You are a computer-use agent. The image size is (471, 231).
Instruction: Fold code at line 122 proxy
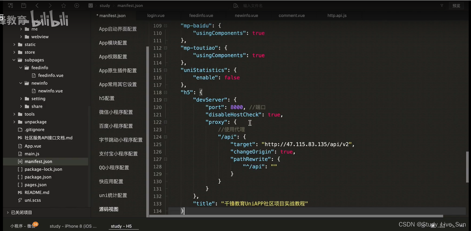click(165, 122)
